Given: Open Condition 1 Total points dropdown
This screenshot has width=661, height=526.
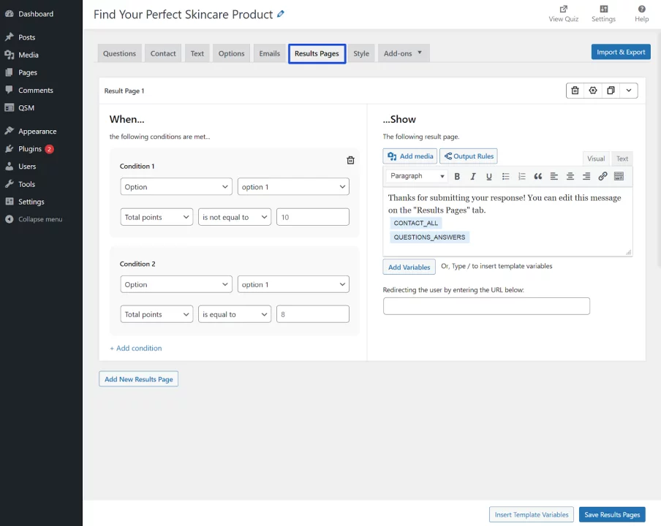Looking at the screenshot, I should [156, 217].
